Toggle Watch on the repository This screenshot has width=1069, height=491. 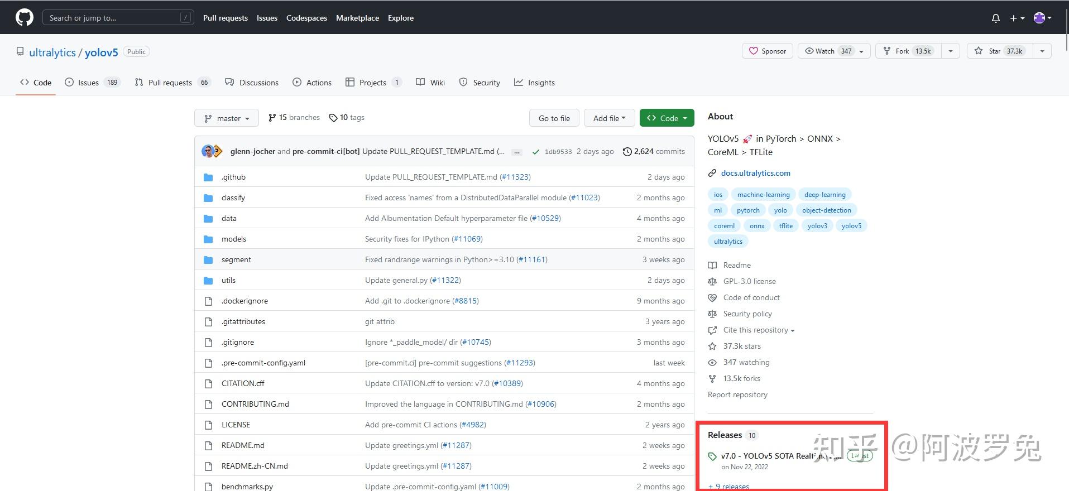click(x=828, y=51)
